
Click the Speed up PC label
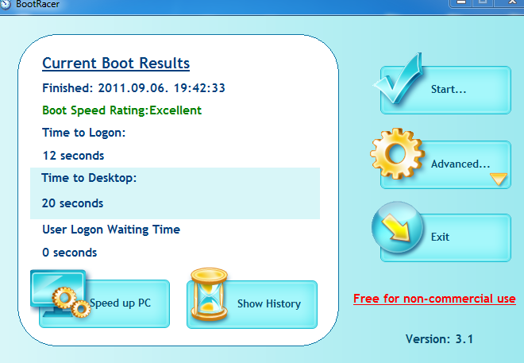pos(121,303)
